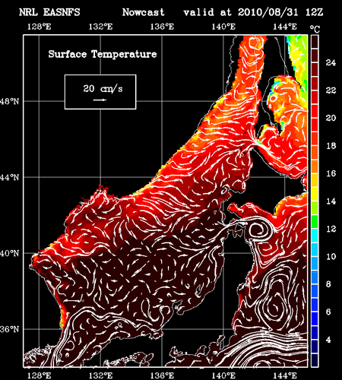Viewport: 342px width, 380px height.
Task: Click the 136°E top longitude label
Action: [162, 27]
